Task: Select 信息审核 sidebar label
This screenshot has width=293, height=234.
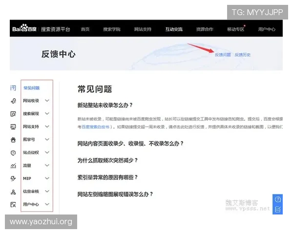Action: point(31,191)
